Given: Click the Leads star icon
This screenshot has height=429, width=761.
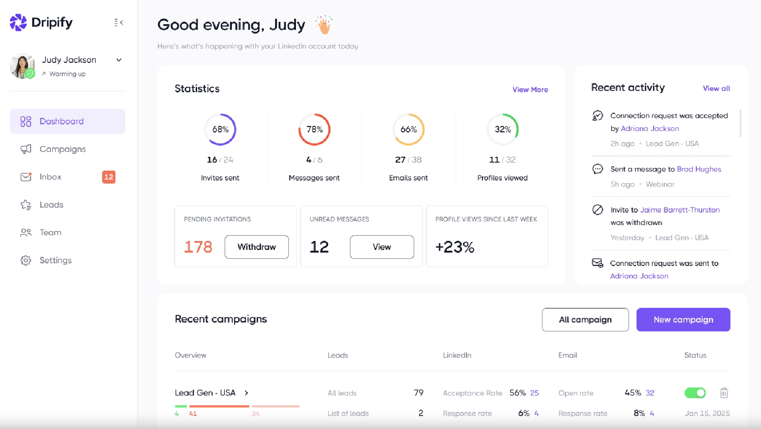Looking at the screenshot, I should pyautogui.click(x=26, y=205).
